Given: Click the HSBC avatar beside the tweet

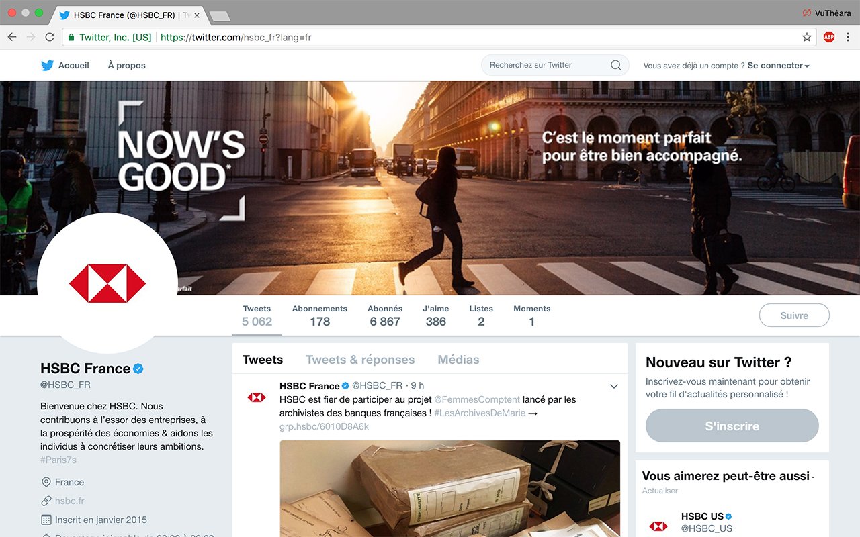Looking at the screenshot, I should pyautogui.click(x=257, y=397).
